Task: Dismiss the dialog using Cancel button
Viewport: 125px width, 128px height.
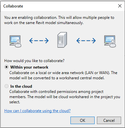Action: point(109,121)
